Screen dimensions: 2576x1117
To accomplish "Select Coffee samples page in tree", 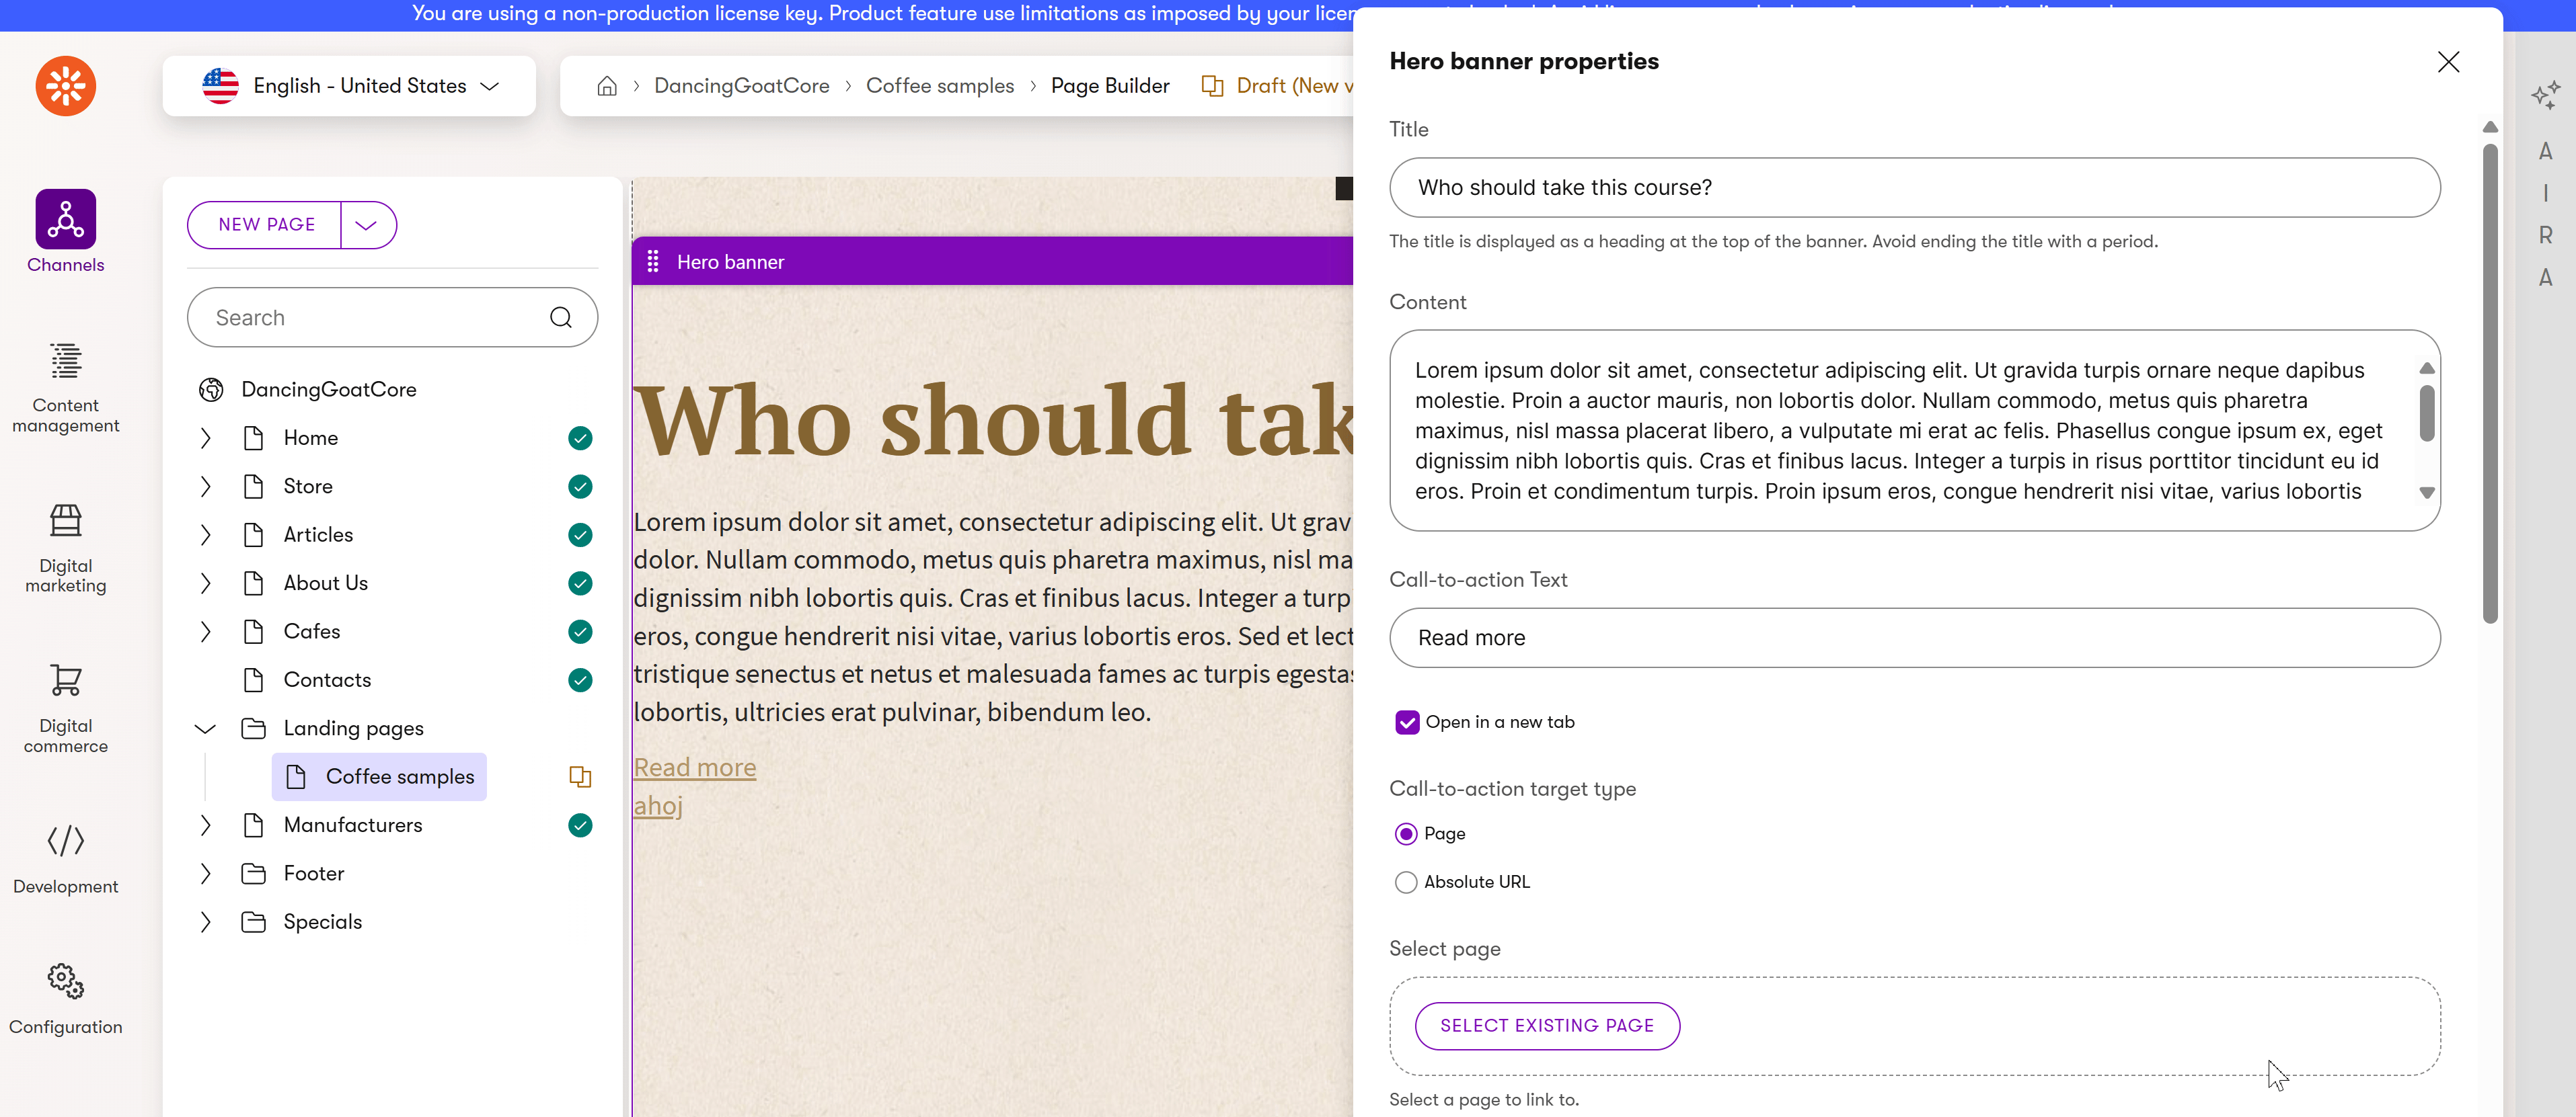I will tap(399, 776).
